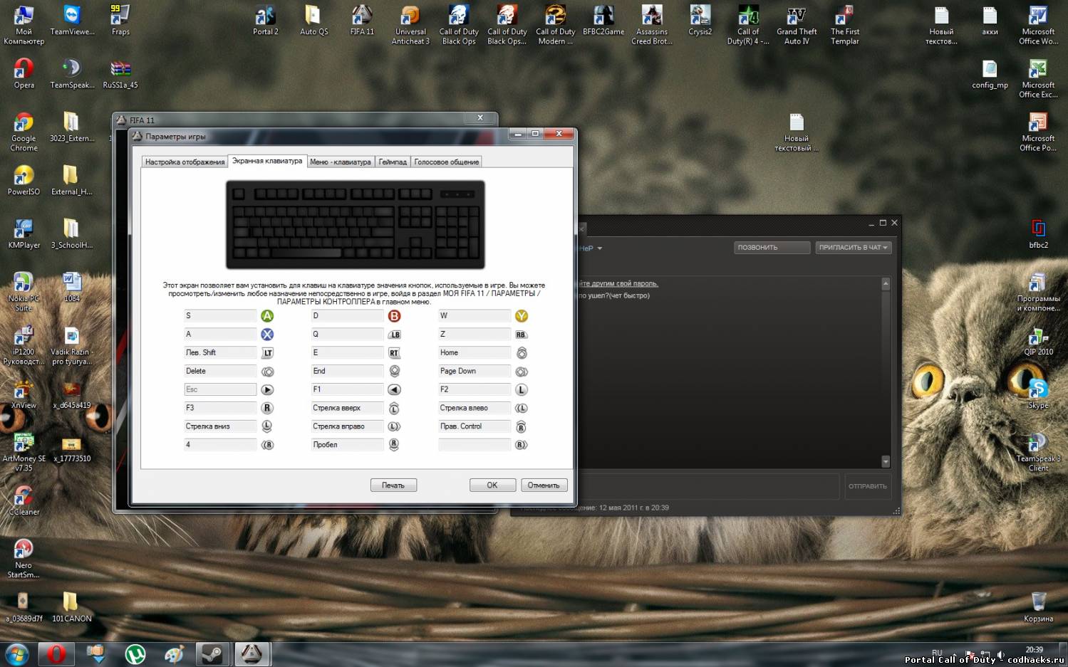1068x667 pixels.
Task: Click uTorrent icon in taskbar
Action: tap(135, 653)
